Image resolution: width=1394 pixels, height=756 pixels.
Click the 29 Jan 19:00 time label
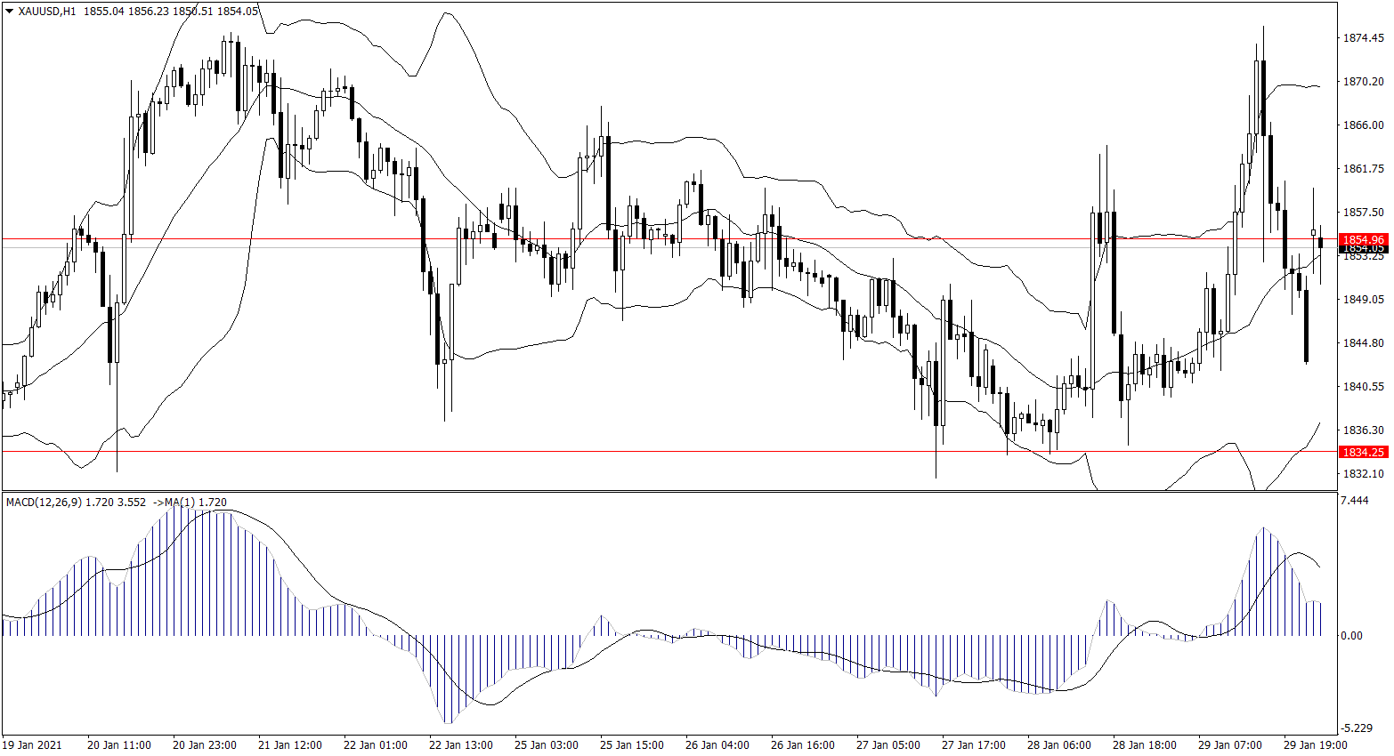coord(1315,745)
